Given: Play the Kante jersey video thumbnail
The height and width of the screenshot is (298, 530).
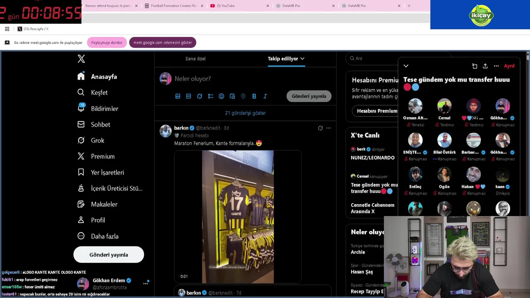Looking at the screenshot, I should 238,217.
